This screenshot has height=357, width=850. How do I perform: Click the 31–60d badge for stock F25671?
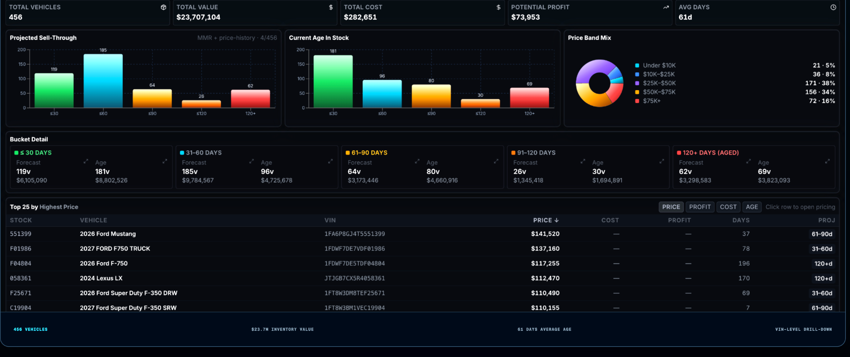click(822, 293)
